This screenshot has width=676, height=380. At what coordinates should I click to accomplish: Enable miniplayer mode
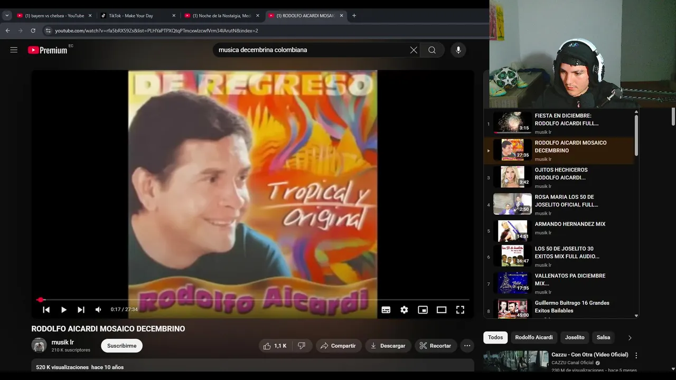tap(422, 310)
